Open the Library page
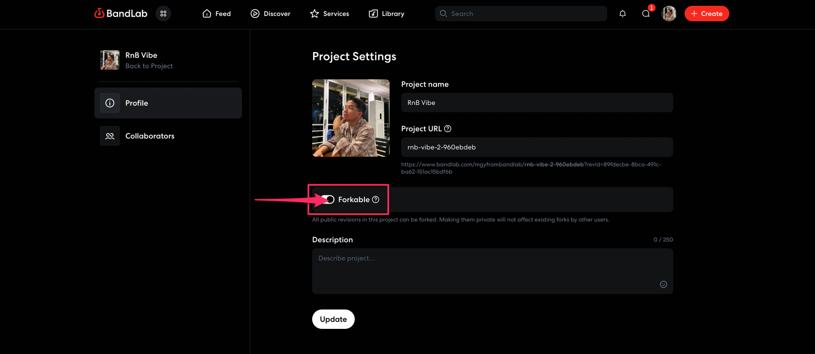The image size is (815, 354). point(387,14)
